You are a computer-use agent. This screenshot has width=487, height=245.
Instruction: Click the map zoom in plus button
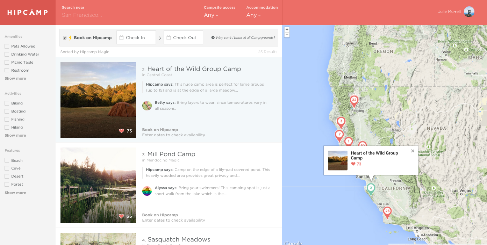point(287,30)
